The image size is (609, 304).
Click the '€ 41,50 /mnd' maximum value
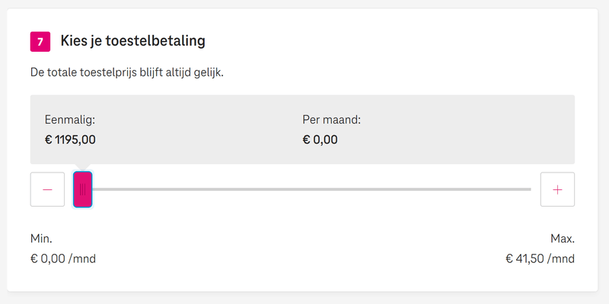(x=540, y=258)
